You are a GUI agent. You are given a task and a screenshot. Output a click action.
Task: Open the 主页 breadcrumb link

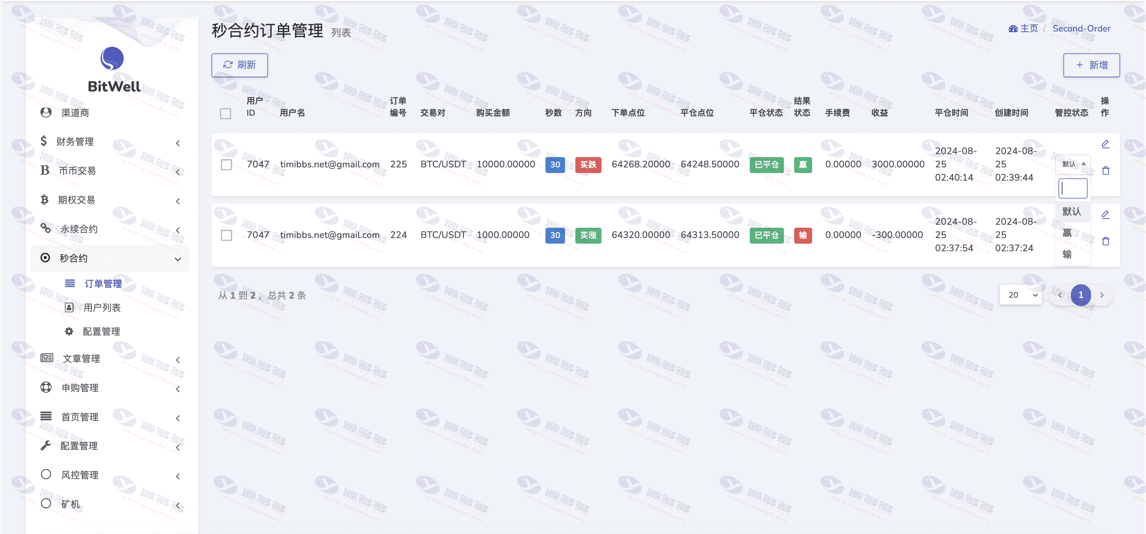pos(1029,29)
